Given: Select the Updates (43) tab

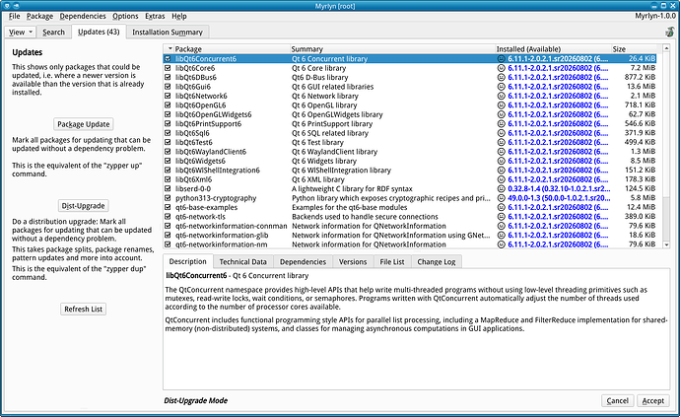Looking at the screenshot, I should [99, 32].
